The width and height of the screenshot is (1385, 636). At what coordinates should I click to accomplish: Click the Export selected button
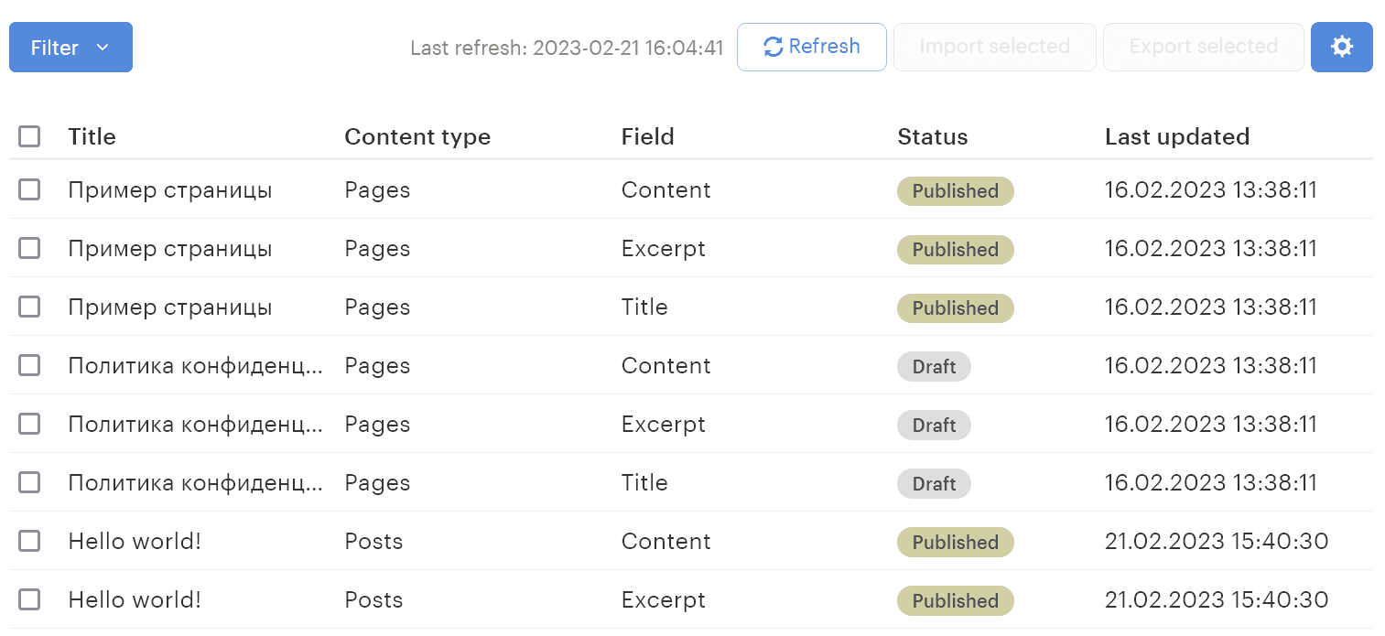(1203, 47)
